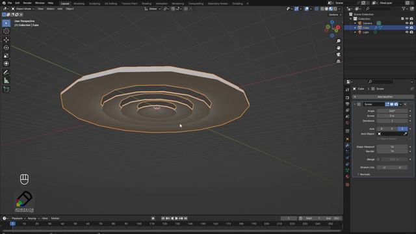Toggle Screw modifier render display
416x234 pixels.
(396, 104)
